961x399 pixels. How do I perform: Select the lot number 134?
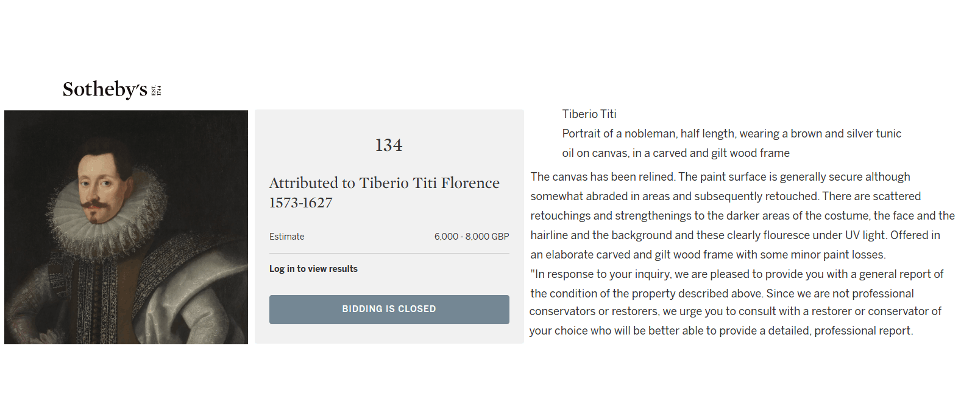389,145
